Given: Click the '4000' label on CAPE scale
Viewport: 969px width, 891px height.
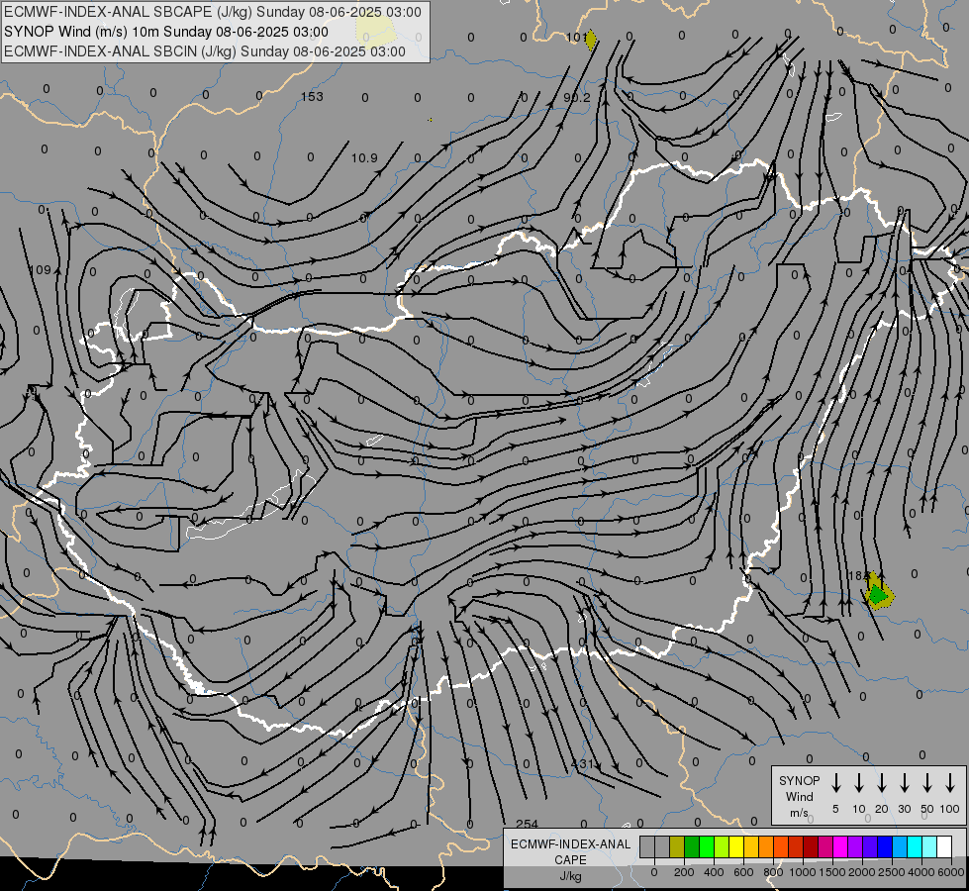Looking at the screenshot, I should click(921, 872).
